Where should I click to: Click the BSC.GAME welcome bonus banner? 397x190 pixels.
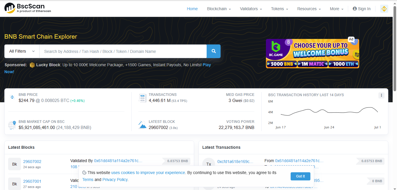[x=312, y=53]
